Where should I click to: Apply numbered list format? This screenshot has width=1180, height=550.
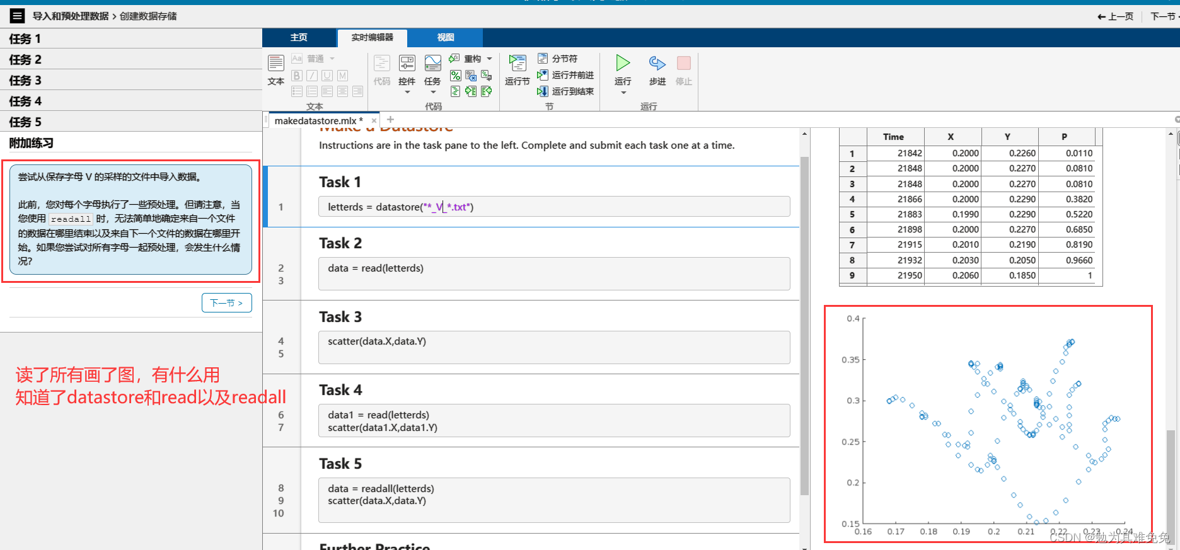(x=312, y=91)
